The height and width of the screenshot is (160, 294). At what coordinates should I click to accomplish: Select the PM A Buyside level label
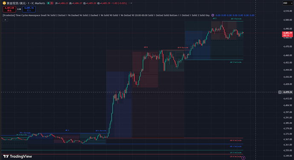coord(25,133)
